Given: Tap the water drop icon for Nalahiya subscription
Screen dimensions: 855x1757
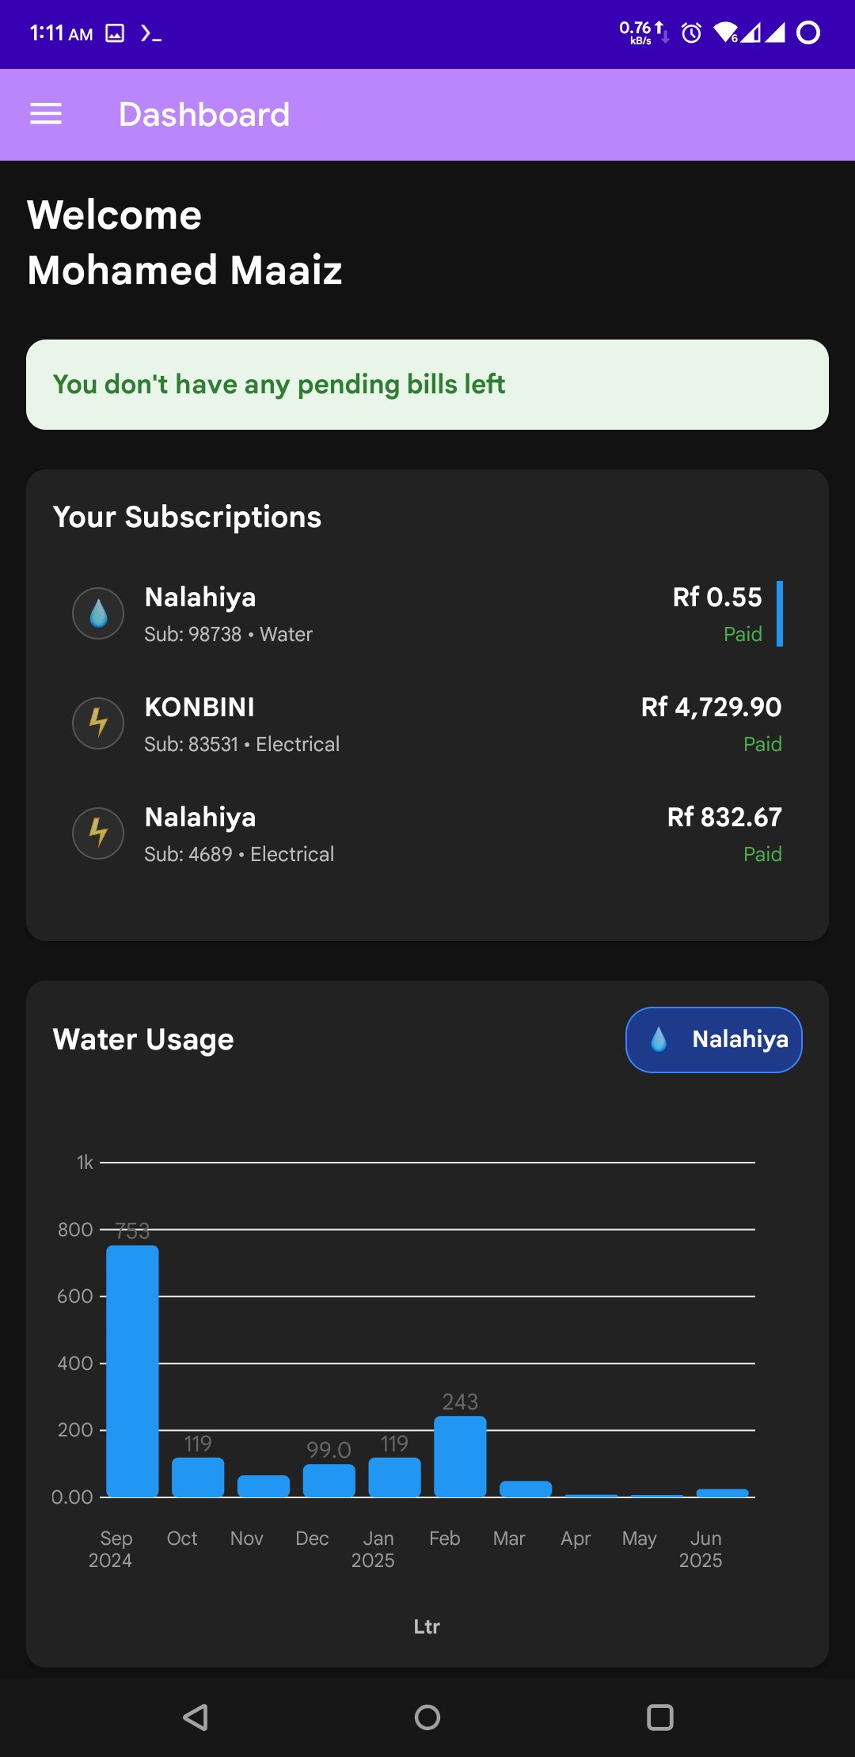Looking at the screenshot, I should [98, 613].
